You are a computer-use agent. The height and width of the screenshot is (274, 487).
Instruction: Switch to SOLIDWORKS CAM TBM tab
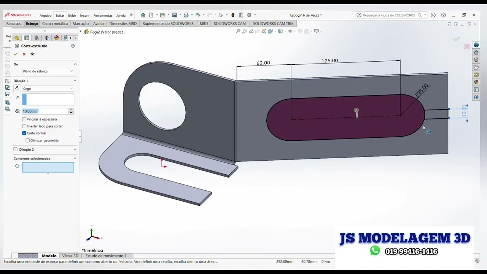(273, 24)
